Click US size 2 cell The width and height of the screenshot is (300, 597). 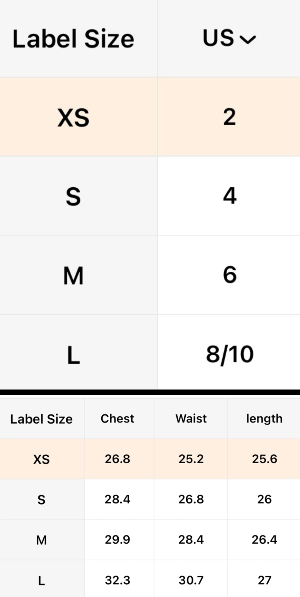click(x=229, y=117)
